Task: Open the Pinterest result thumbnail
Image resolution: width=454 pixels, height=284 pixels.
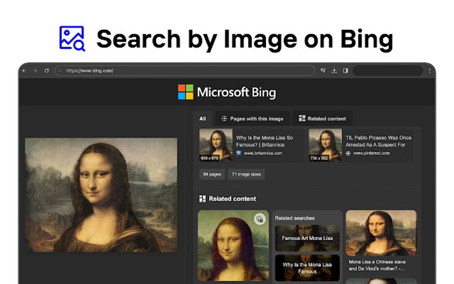Action: tap(325, 145)
